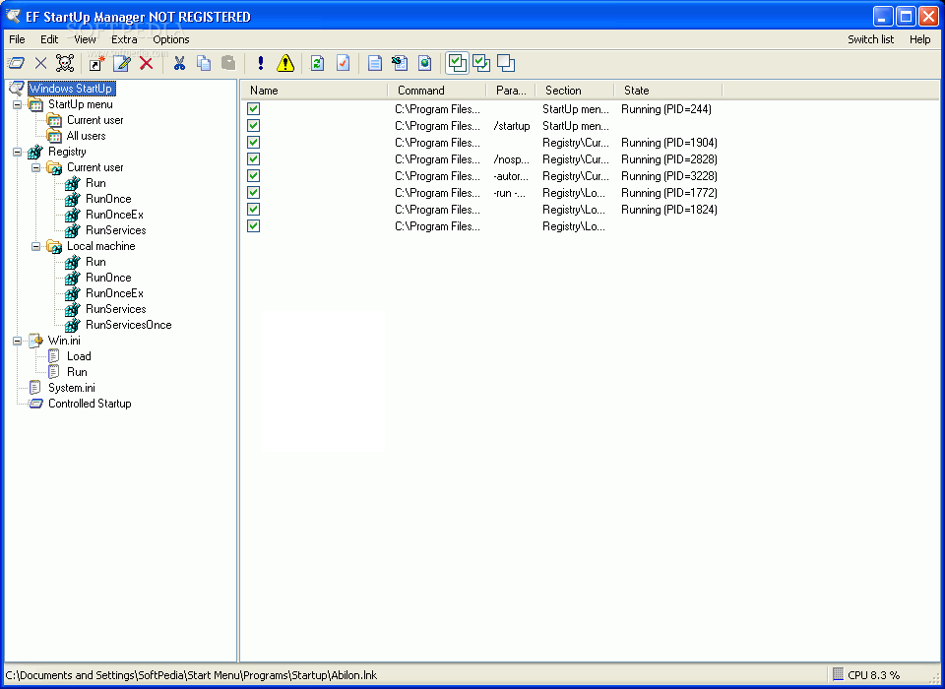The height and width of the screenshot is (689, 945).
Task: Collapse the Local machine registry node
Action: [36, 246]
